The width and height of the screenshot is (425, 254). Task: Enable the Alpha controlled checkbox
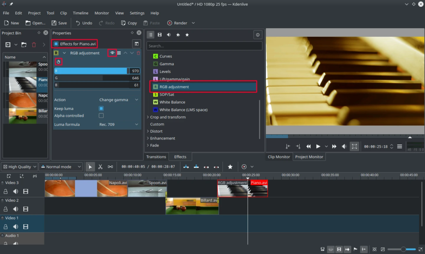pos(101,116)
